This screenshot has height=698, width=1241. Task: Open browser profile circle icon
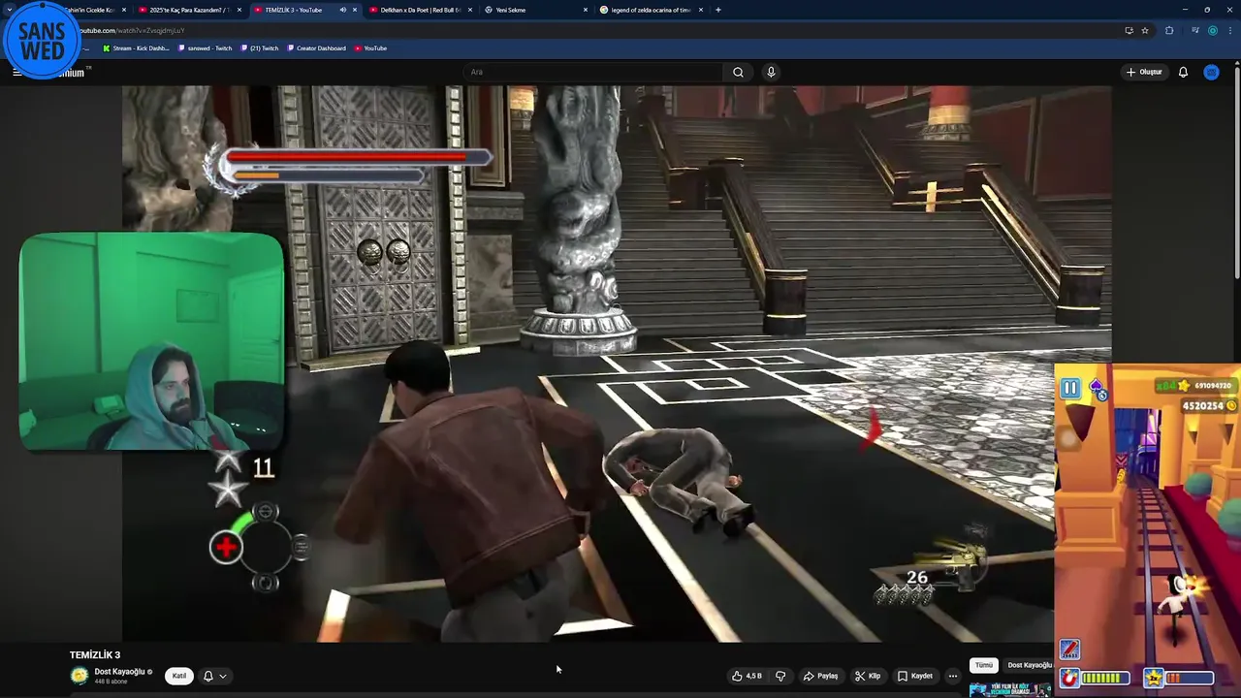(1212, 30)
